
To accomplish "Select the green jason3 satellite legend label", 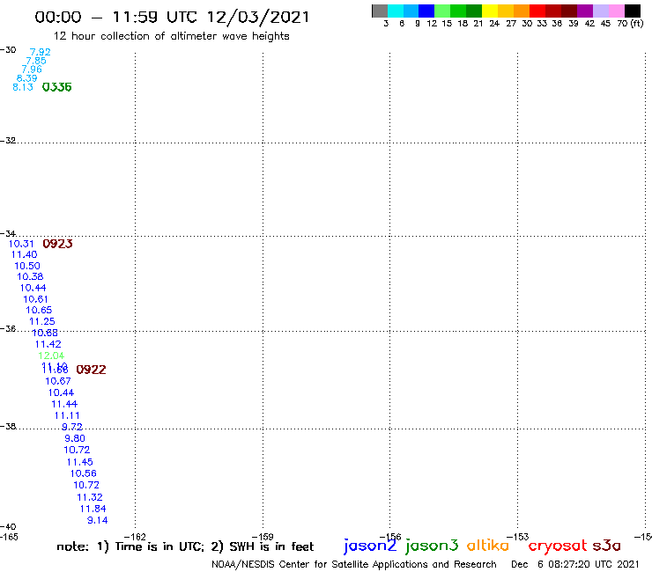I will (432, 546).
